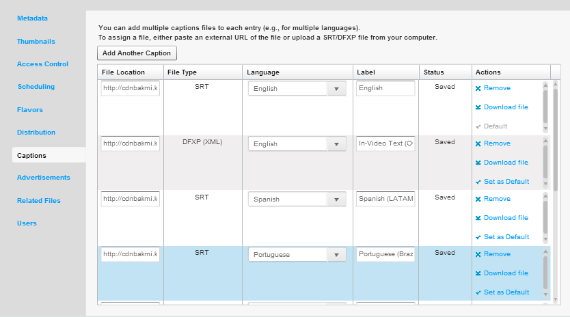The width and height of the screenshot is (570, 317).
Task: Click the checkmark icon next to Set as Default in the DFXP row
Action: click(x=478, y=182)
